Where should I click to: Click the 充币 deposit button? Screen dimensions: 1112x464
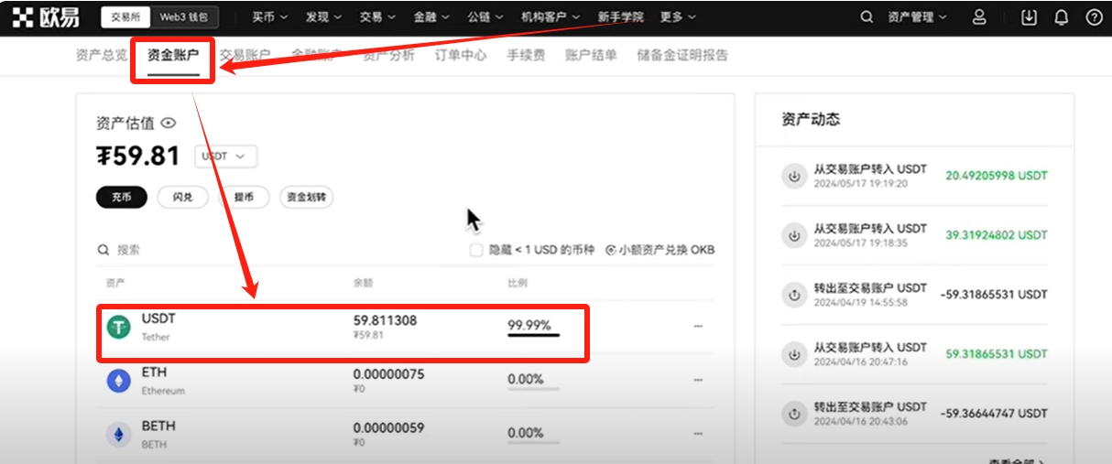coord(122,197)
